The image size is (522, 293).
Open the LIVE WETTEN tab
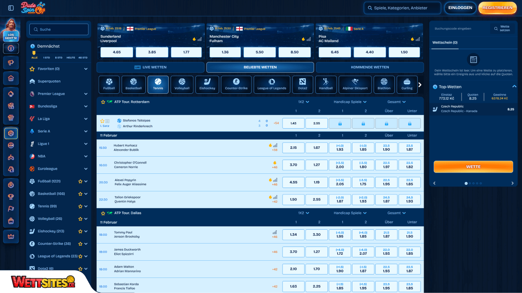[x=150, y=67]
